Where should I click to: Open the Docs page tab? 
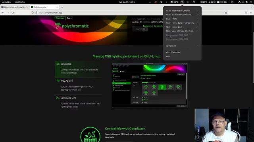point(69,18)
